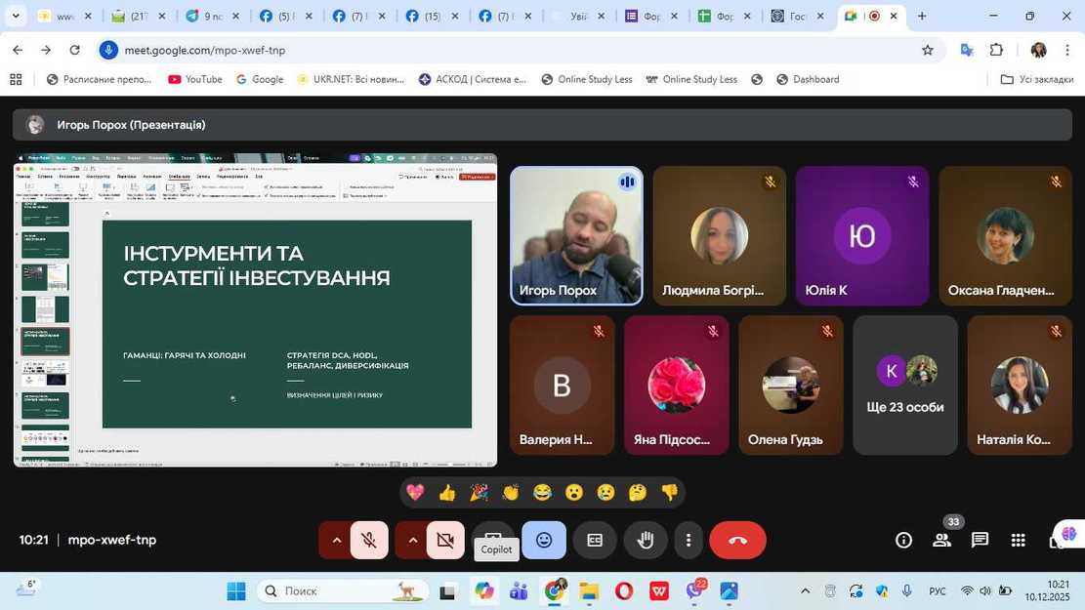The width and height of the screenshot is (1085, 610).
Task: Open the activities grid icon
Action: (x=1018, y=540)
